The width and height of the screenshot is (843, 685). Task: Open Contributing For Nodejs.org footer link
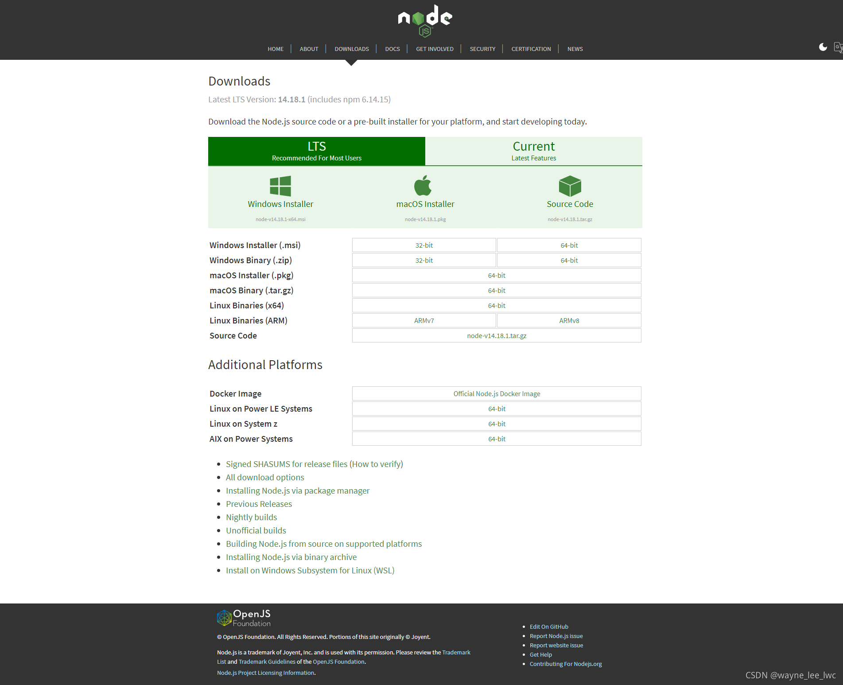[566, 664]
